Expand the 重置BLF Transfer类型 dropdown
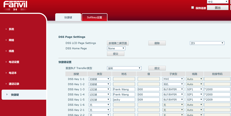Image resolution: width=231 pixels, height=116 pixels. [124, 68]
